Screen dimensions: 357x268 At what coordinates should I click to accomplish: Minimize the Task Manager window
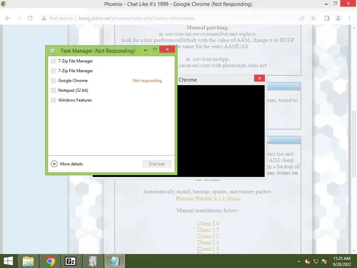pyautogui.click(x=145, y=50)
